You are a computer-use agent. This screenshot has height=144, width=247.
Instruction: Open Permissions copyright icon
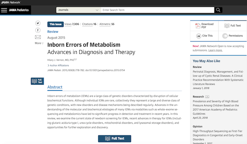(225, 36)
